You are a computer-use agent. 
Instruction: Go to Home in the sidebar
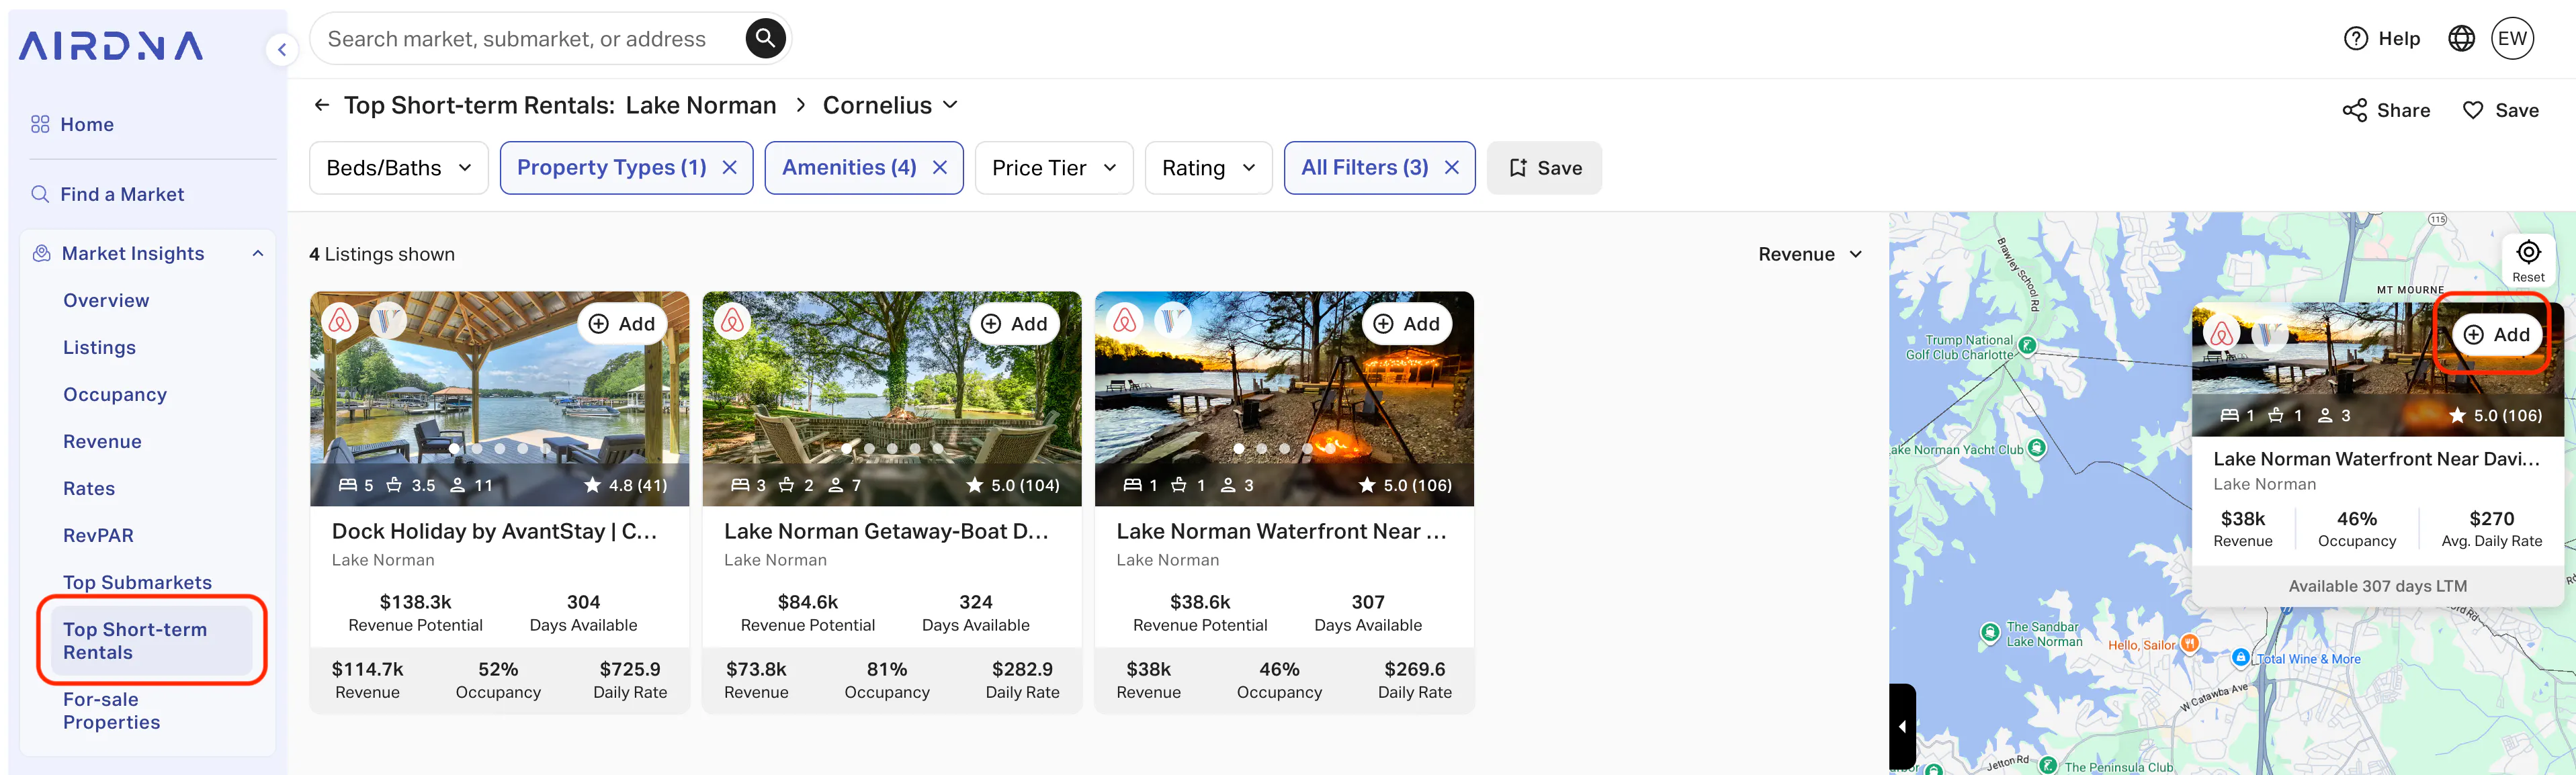pyautogui.click(x=86, y=124)
